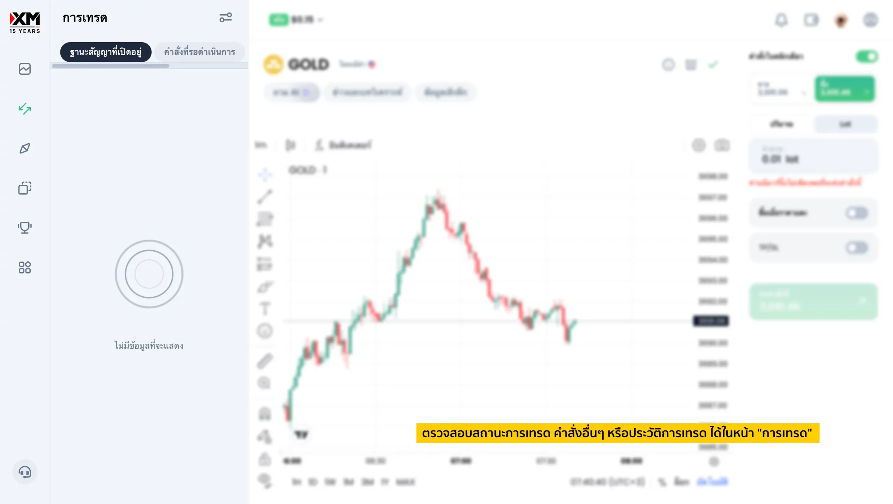Image resolution: width=893 pixels, height=504 pixels.
Task: Switch to ฐานะสัญญาที่เปิดอยู่ tab
Action: tap(106, 52)
